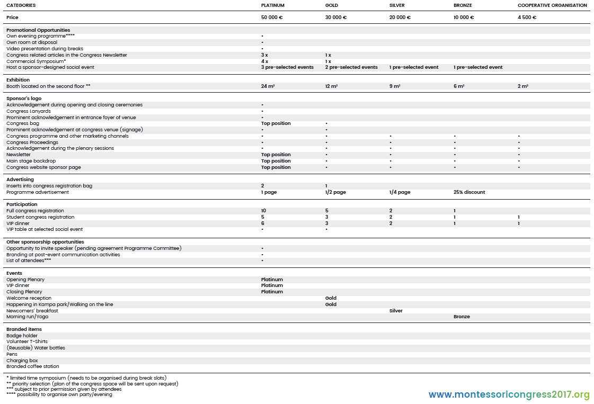
Task: Click Opportunity to invite speaker row
Action: (x=94, y=248)
